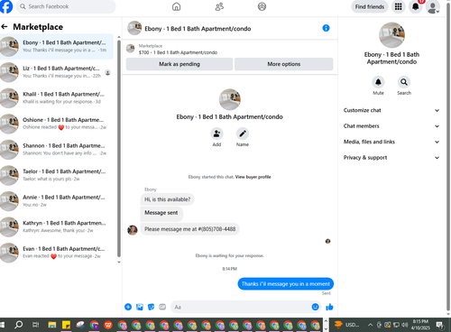This screenshot has height=332, width=451.
Task: Open the Ebony conversation in list
Action: point(57,46)
